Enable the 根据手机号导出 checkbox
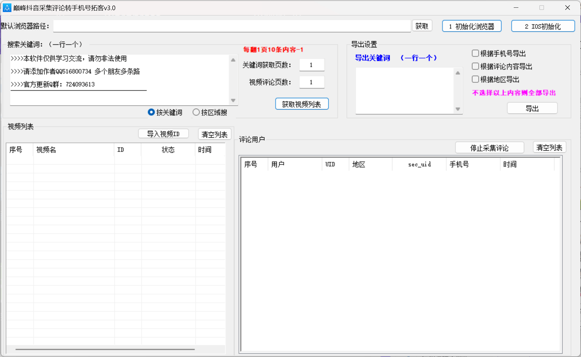 pos(499,53)
